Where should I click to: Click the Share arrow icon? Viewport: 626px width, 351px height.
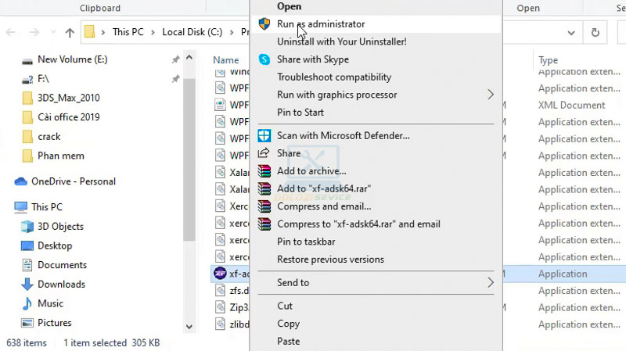[264, 152]
